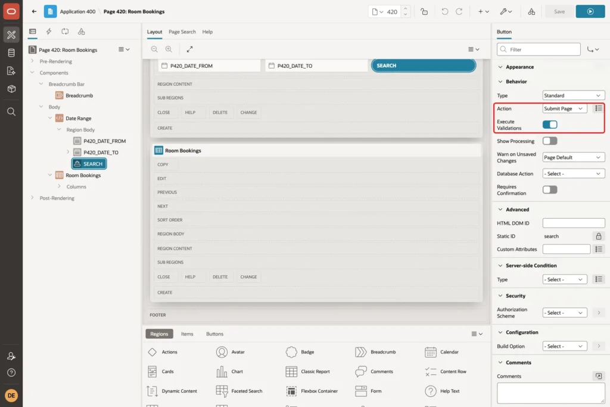Expand the layout pane to full size

coord(189,49)
